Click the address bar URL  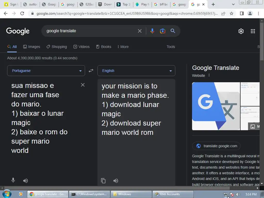point(127,13)
